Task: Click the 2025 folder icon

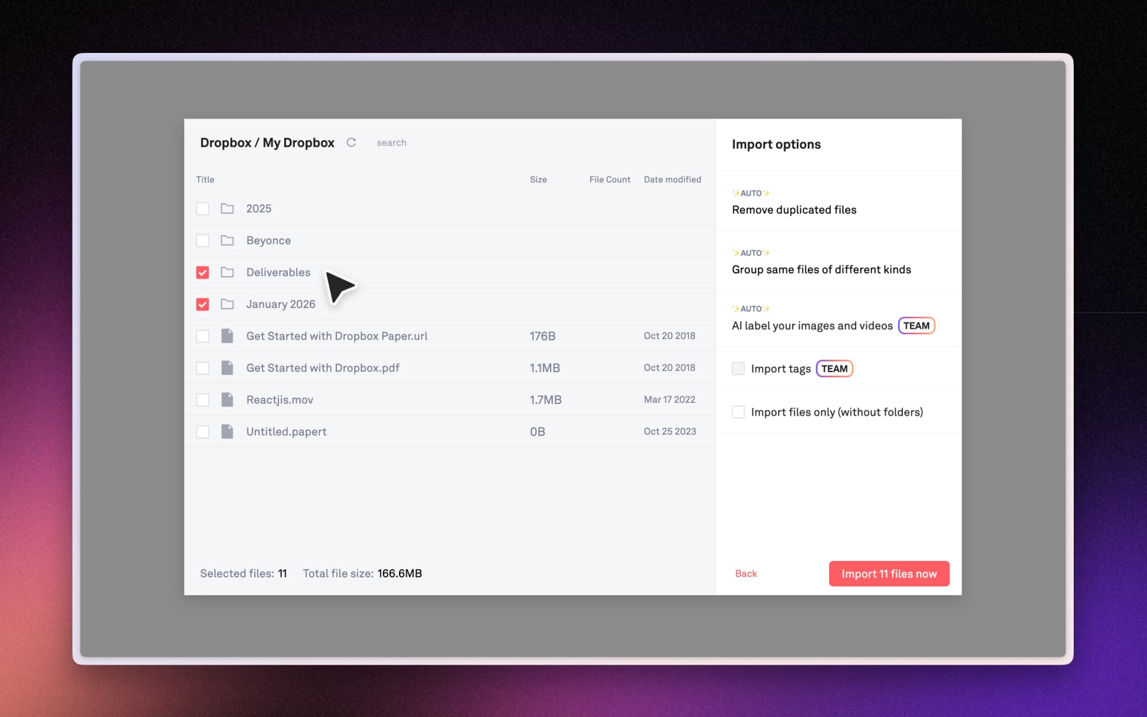Action: [227, 208]
